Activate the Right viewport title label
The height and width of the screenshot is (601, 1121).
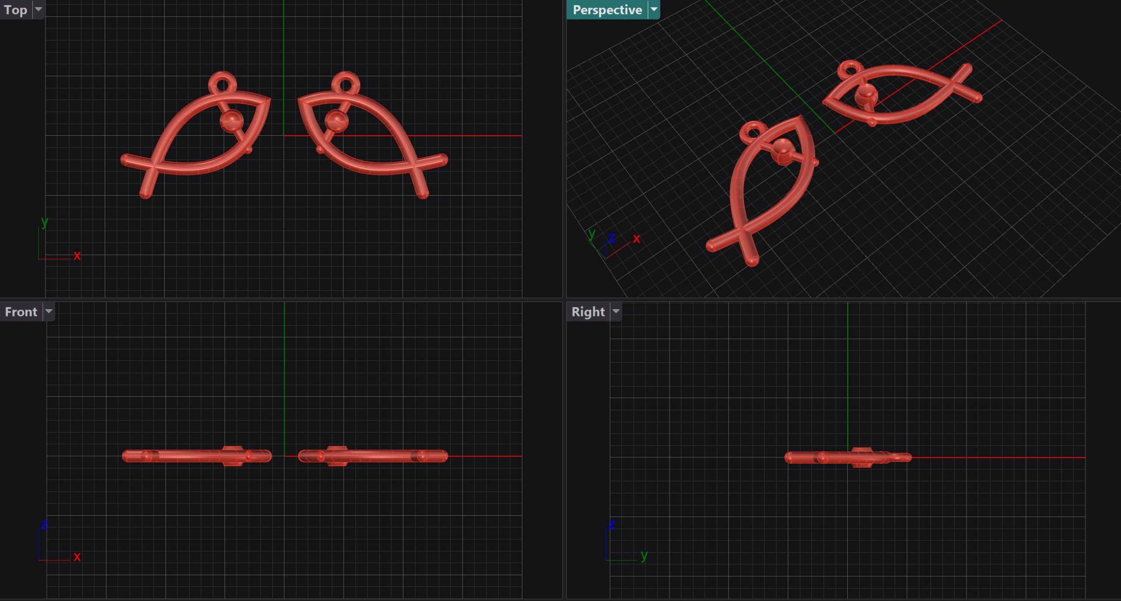click(x=588, y=312)
